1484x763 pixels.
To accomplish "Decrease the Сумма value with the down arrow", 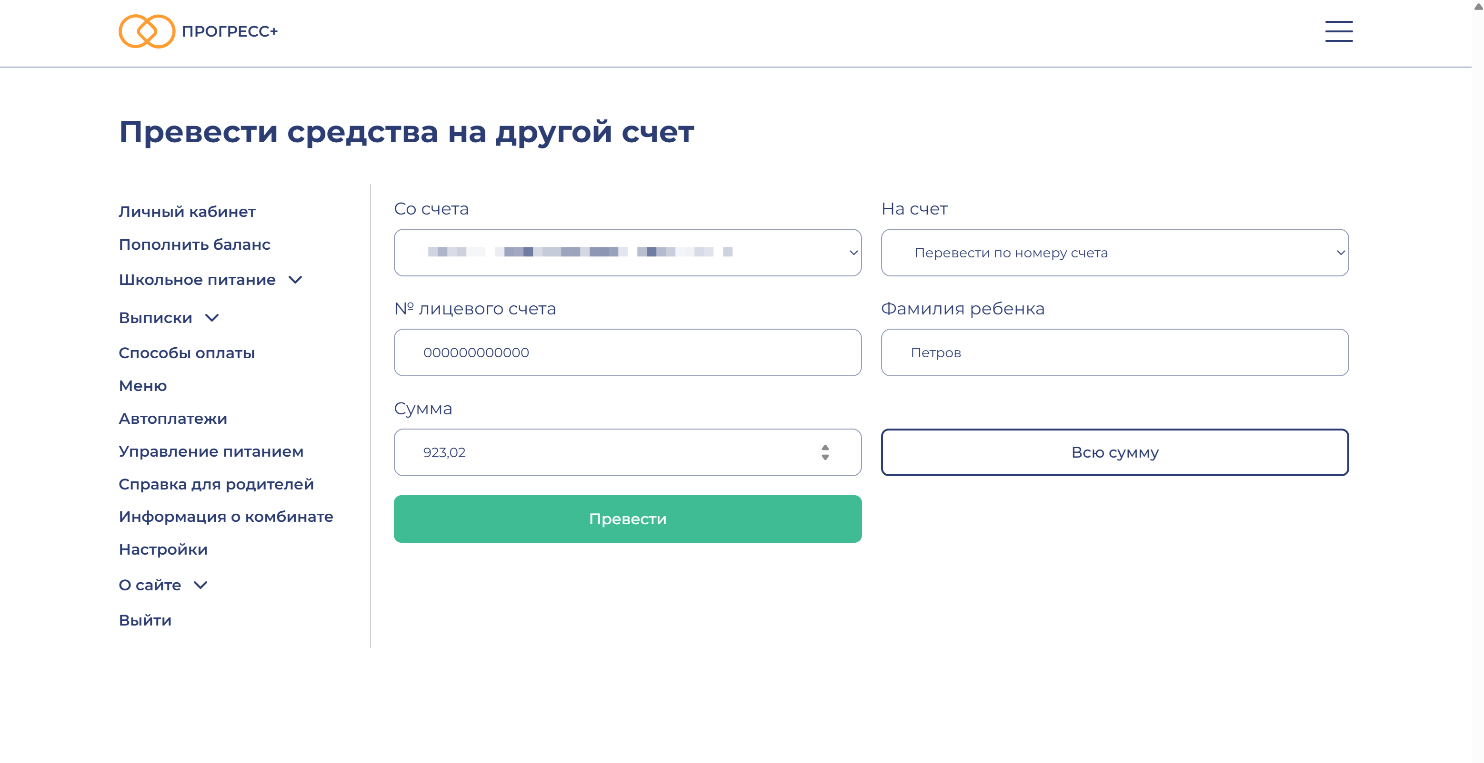I will [825, 458].
